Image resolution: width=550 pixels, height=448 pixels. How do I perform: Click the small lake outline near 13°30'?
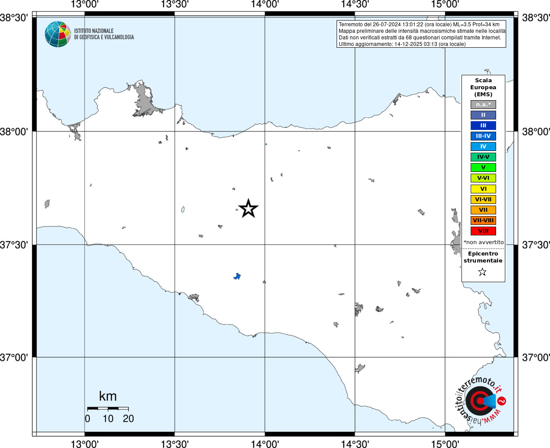pos(183,210)
